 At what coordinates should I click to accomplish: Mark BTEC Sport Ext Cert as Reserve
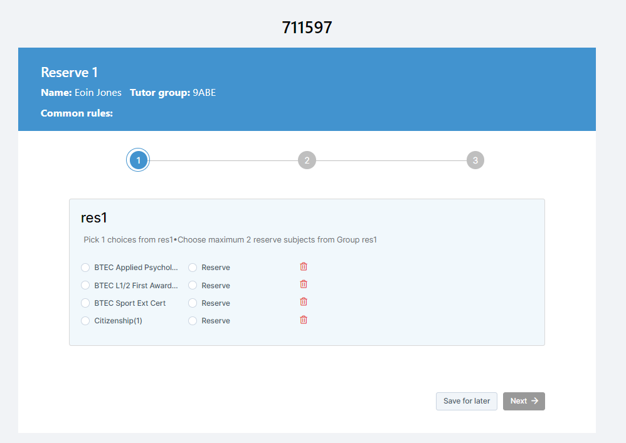[x=193, y=303]
